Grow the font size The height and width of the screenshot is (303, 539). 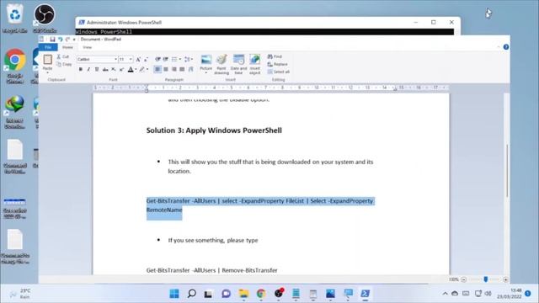click(x=138, y=60)
